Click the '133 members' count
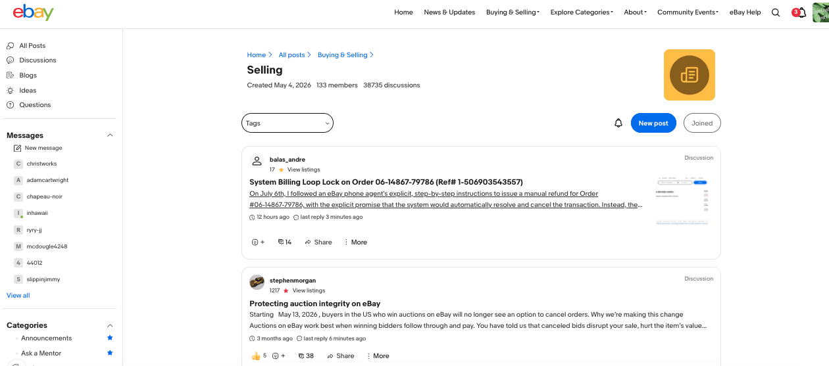This screenshot has width=829, height=366. [x=337, y=85]
